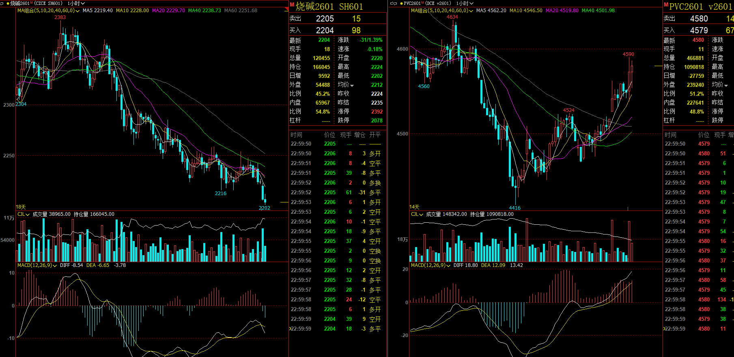Open the 均价 dropdown in 烧碱 quote panel
The image size is (734, 357).
tap(352, 85)
